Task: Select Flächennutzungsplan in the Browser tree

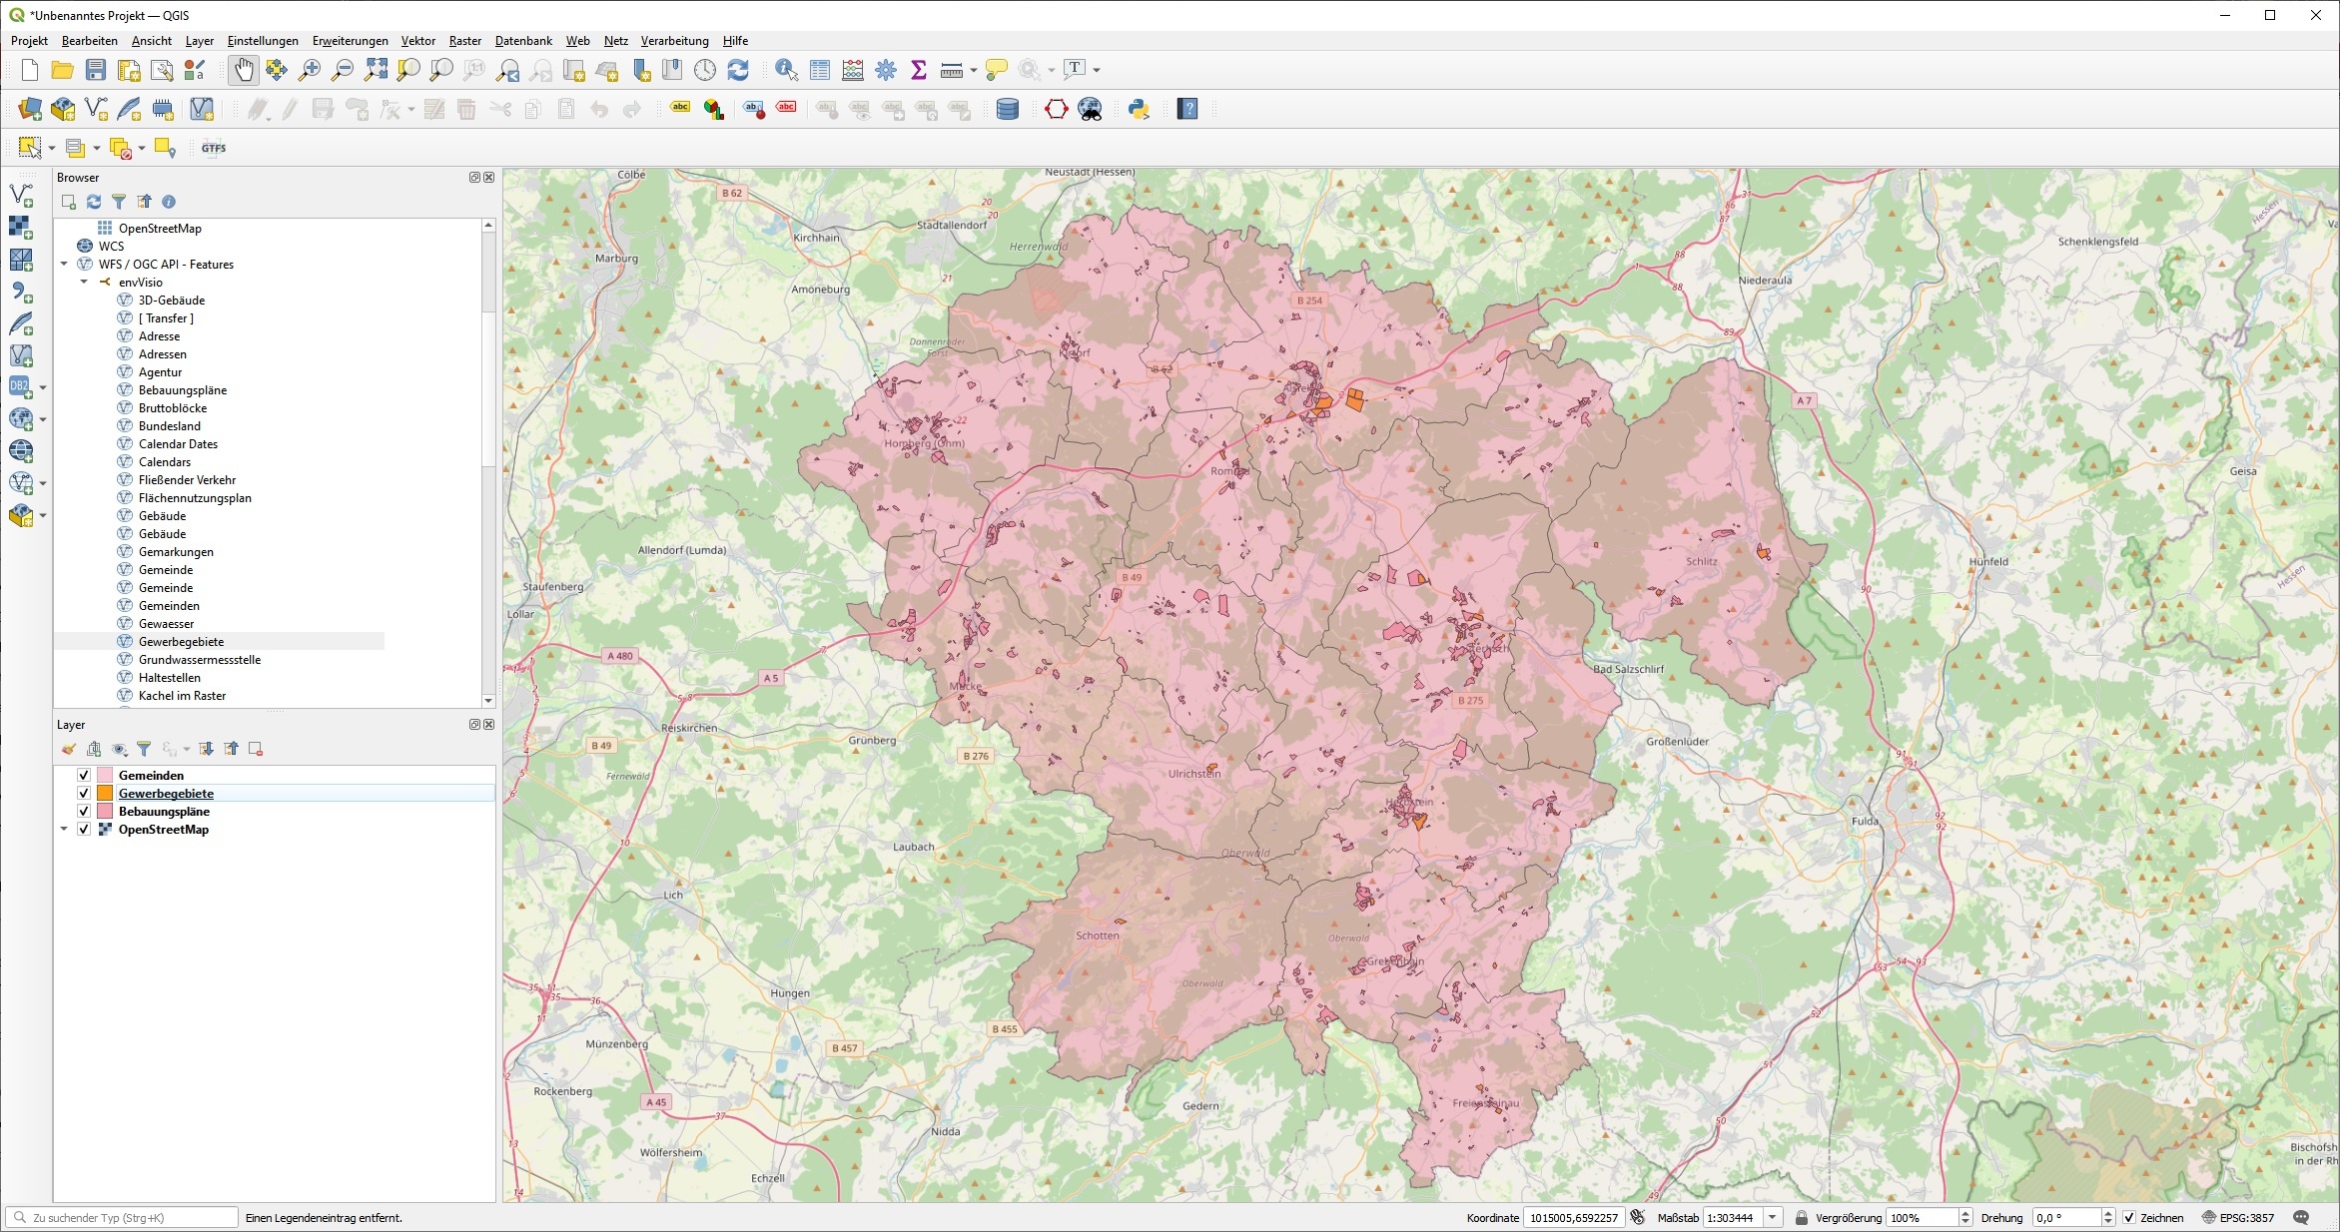Action: (x=195, y=498)
